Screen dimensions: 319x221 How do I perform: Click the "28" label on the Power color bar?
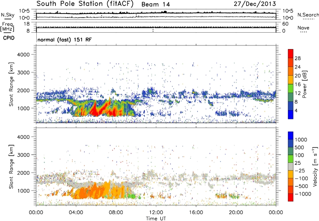tap(297, 58)
